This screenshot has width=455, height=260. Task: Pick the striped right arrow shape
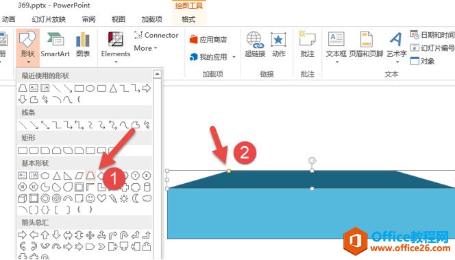pos(68,247)
